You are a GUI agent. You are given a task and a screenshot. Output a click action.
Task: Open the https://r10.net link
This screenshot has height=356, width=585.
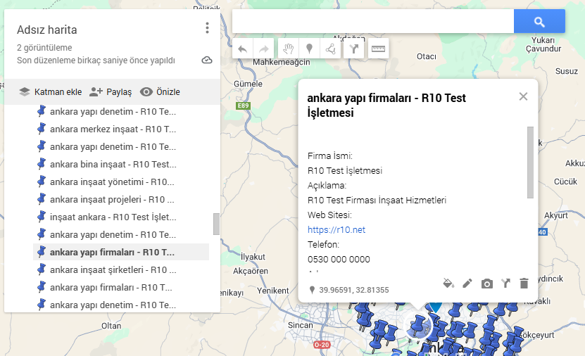pyautogui.click(x=336, y=229)
